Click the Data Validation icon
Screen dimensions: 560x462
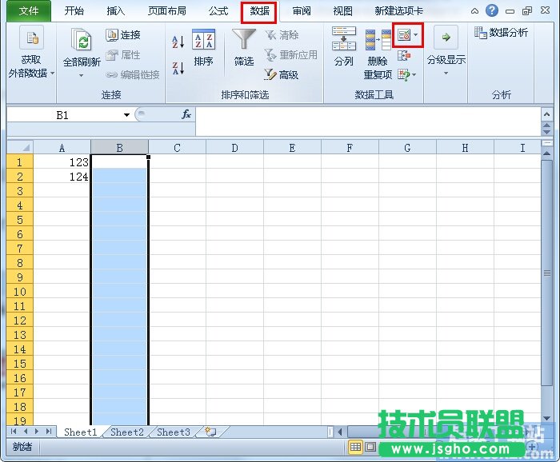pyautogui.click(x=404, y=35)
